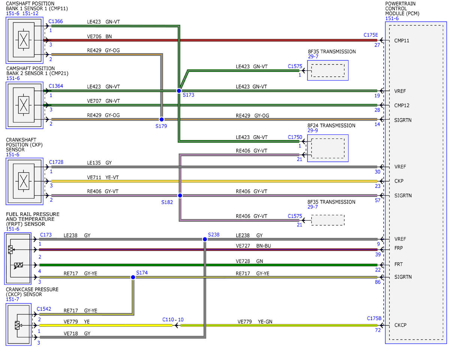Select the "VE707 GN-VT" wire label
The image size is (450, 347).
coord(103,101)
